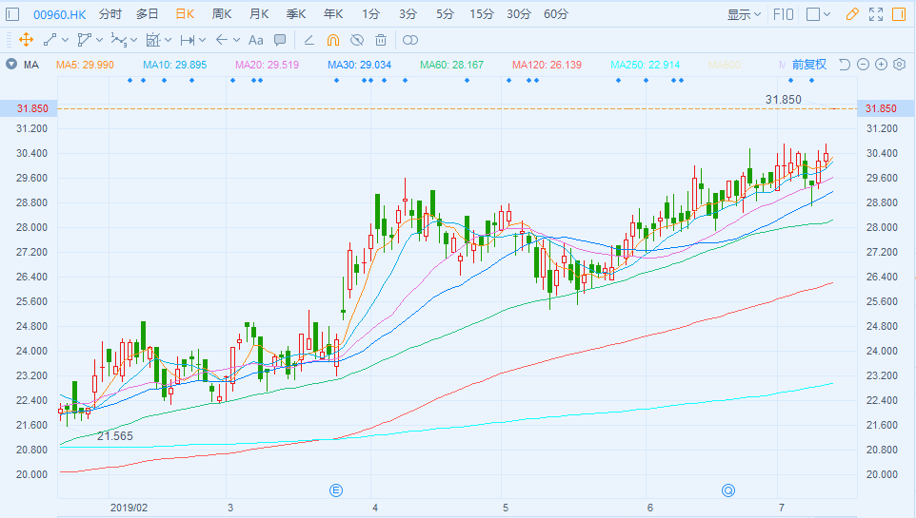Hide all drawings with the eye-slash icon

tap(357, 40)
